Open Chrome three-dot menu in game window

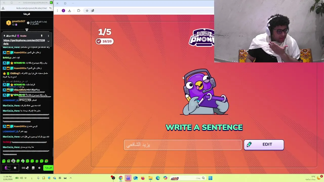[x=57, y=11]
